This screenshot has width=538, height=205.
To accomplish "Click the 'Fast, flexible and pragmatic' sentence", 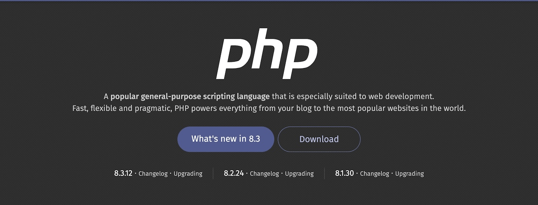I will pos(269,108).
